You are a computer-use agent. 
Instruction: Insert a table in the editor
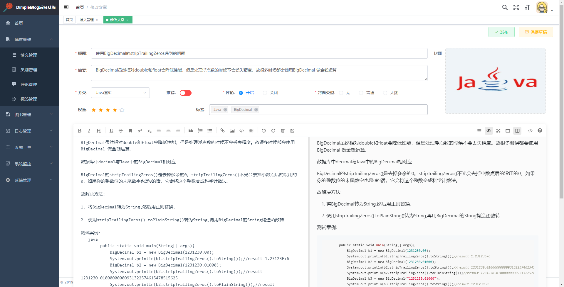(x=251, y=131)
